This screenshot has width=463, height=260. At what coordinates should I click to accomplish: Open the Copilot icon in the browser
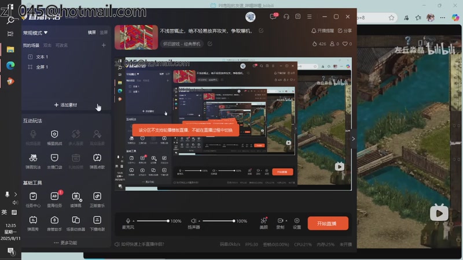[455, 18]
